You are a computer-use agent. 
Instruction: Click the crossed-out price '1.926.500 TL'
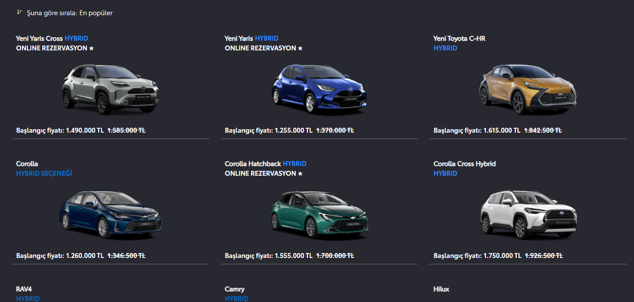544,256
